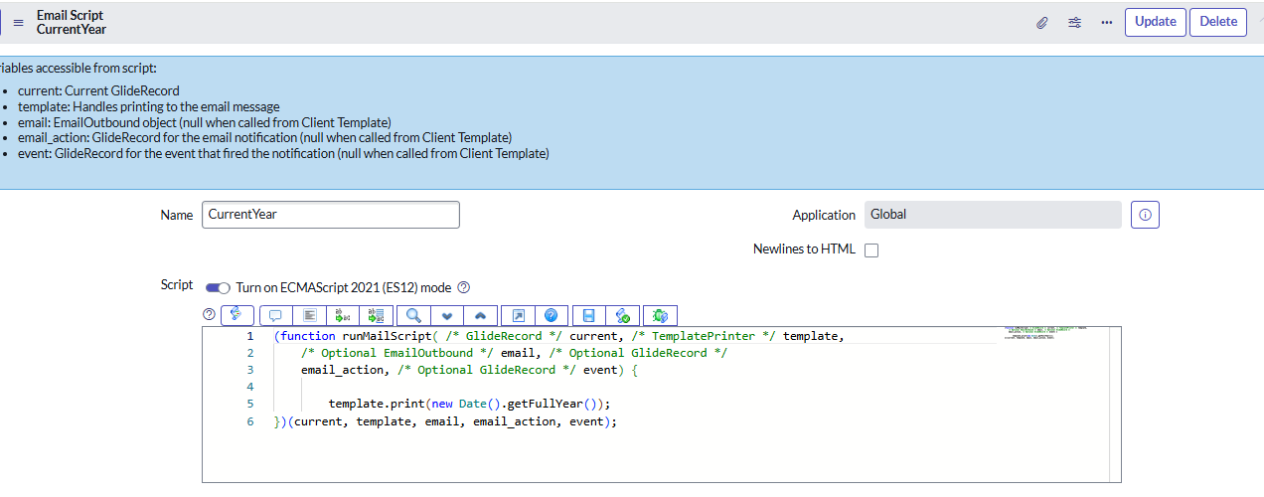Click the attachments paperclip icon
Screen dimensions: 1264x497
[1041, 22]
